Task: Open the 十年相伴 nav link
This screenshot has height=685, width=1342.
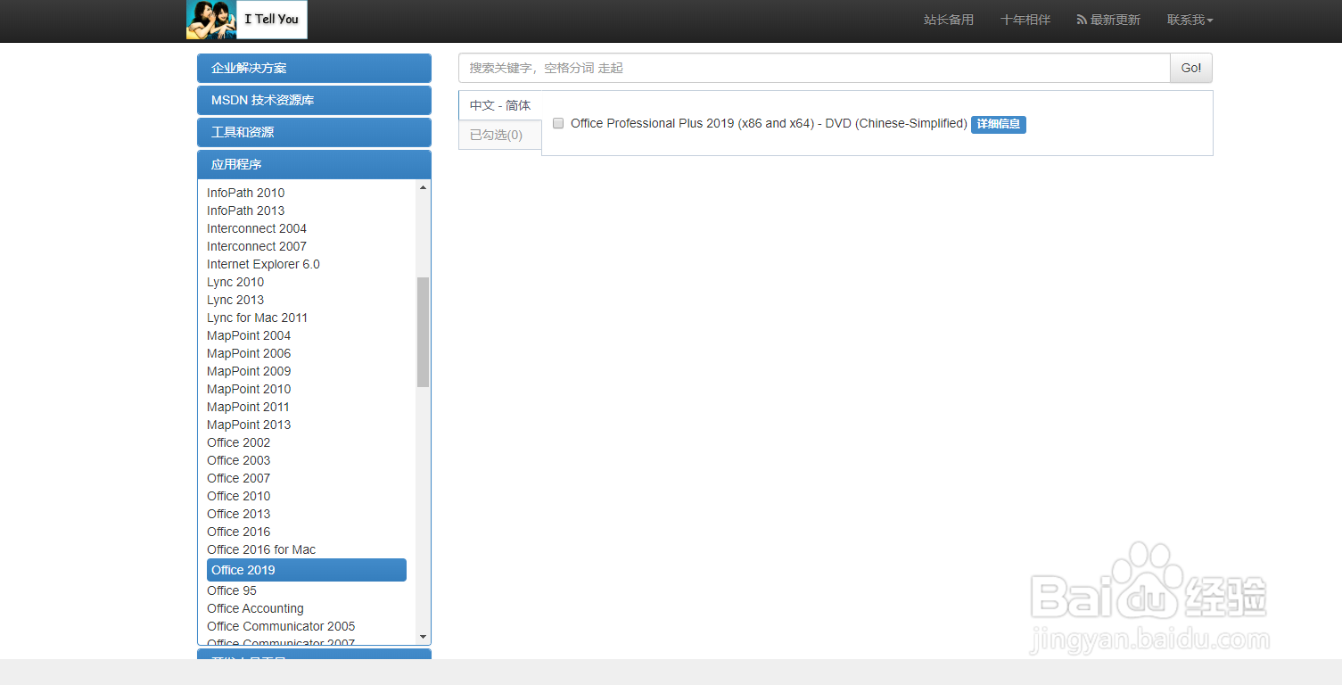Action: [x=1025, y=20]
